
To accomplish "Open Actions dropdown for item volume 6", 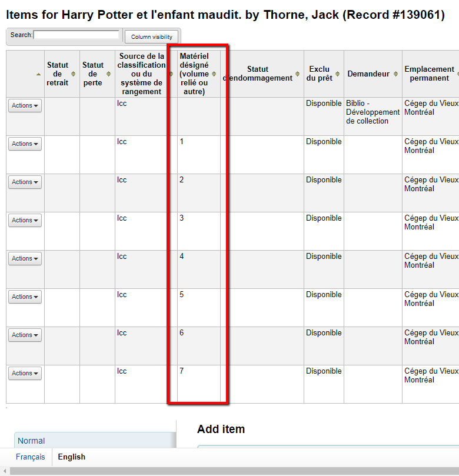I will (x=25, y=335).
